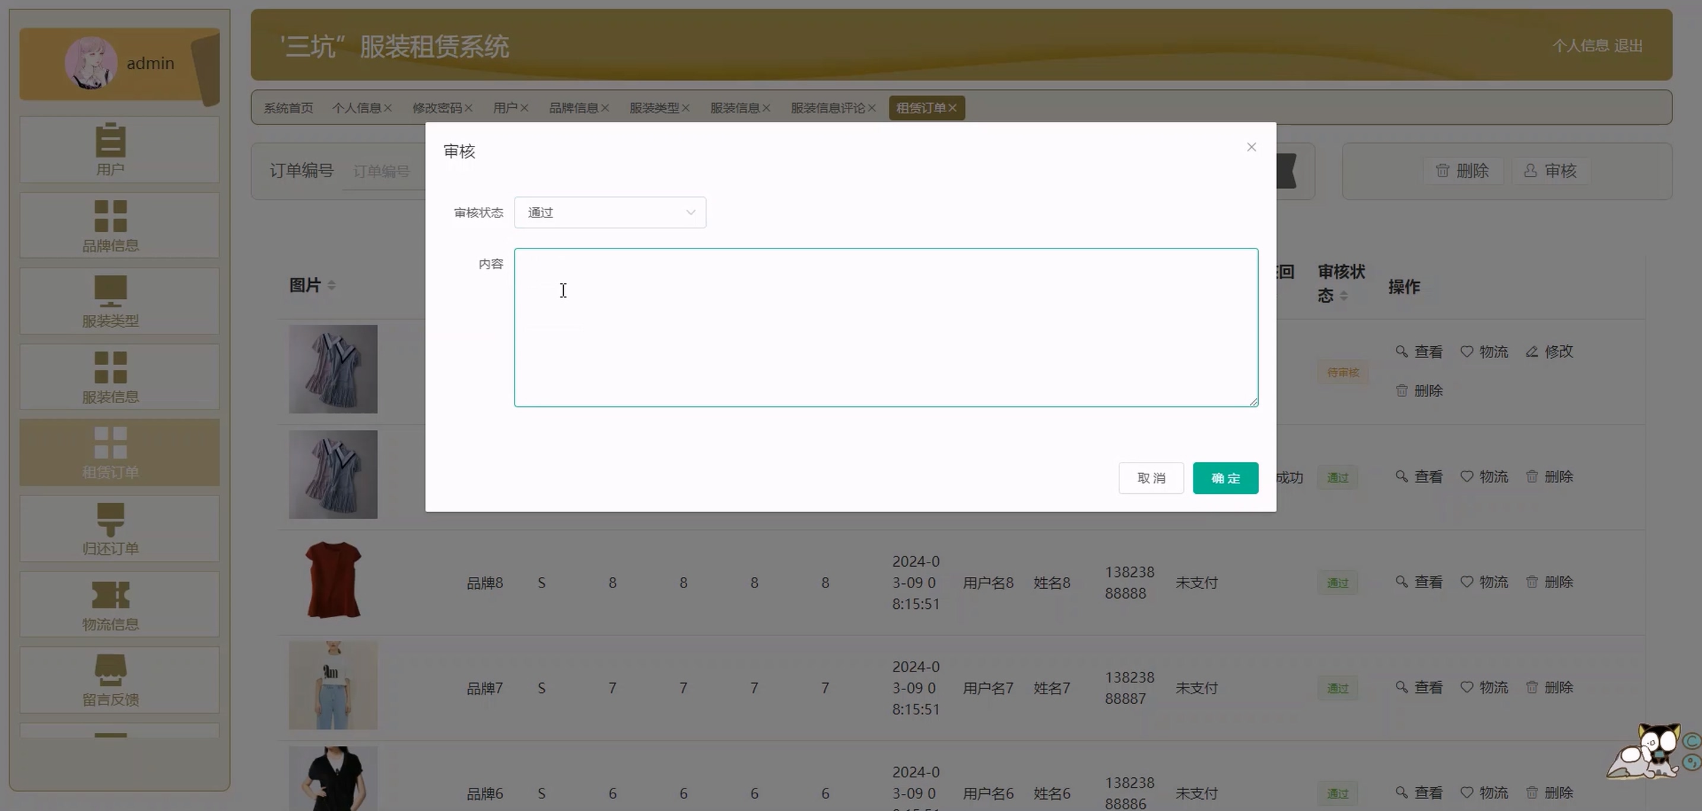
Task: Close the 服装类型 tab
Action: [x=686, y=108]
